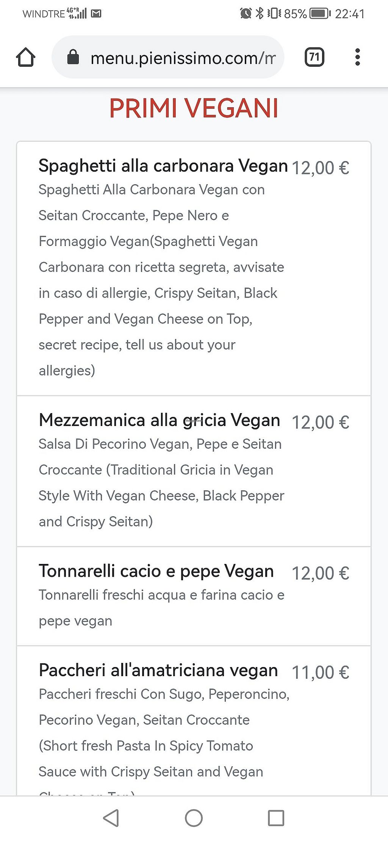Tap the browser home icon
388x841 pixels.
pos(26,58)
